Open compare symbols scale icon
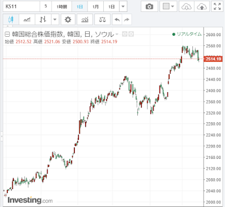The height and width of the screenshot is (207, 227). (x=102, y=19)
